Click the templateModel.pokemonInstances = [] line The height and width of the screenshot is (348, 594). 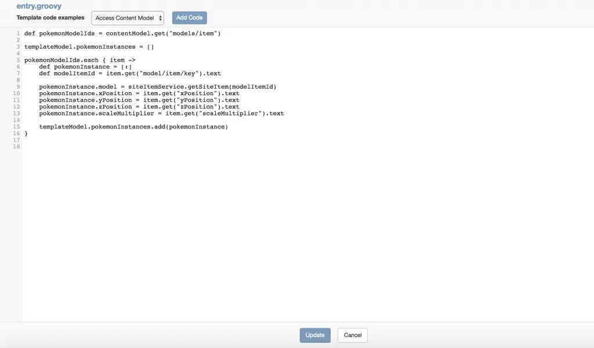[88, 47]
